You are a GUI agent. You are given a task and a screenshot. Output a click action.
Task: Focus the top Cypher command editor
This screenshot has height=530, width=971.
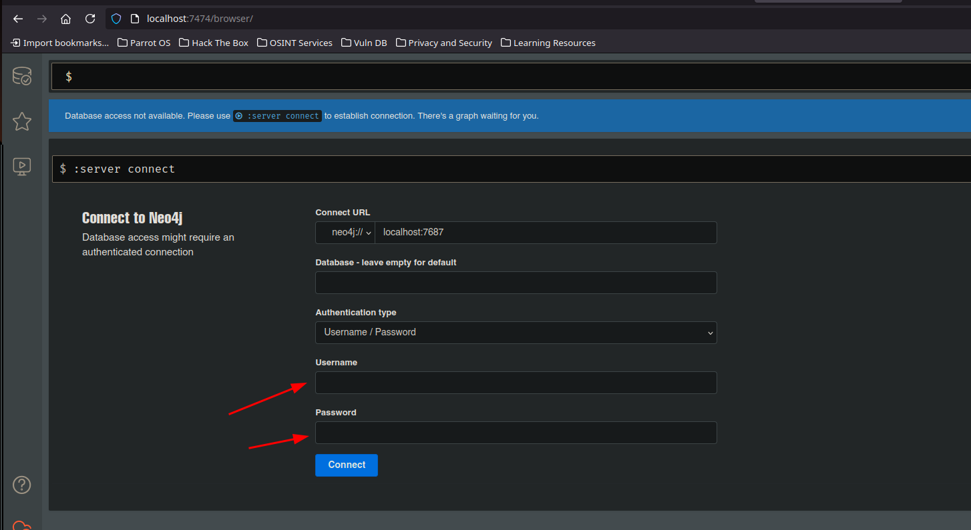tap(511, 77)
